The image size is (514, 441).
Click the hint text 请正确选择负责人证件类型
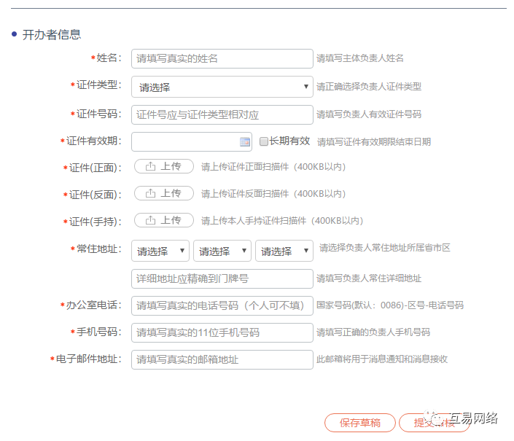tap(368, 87)
